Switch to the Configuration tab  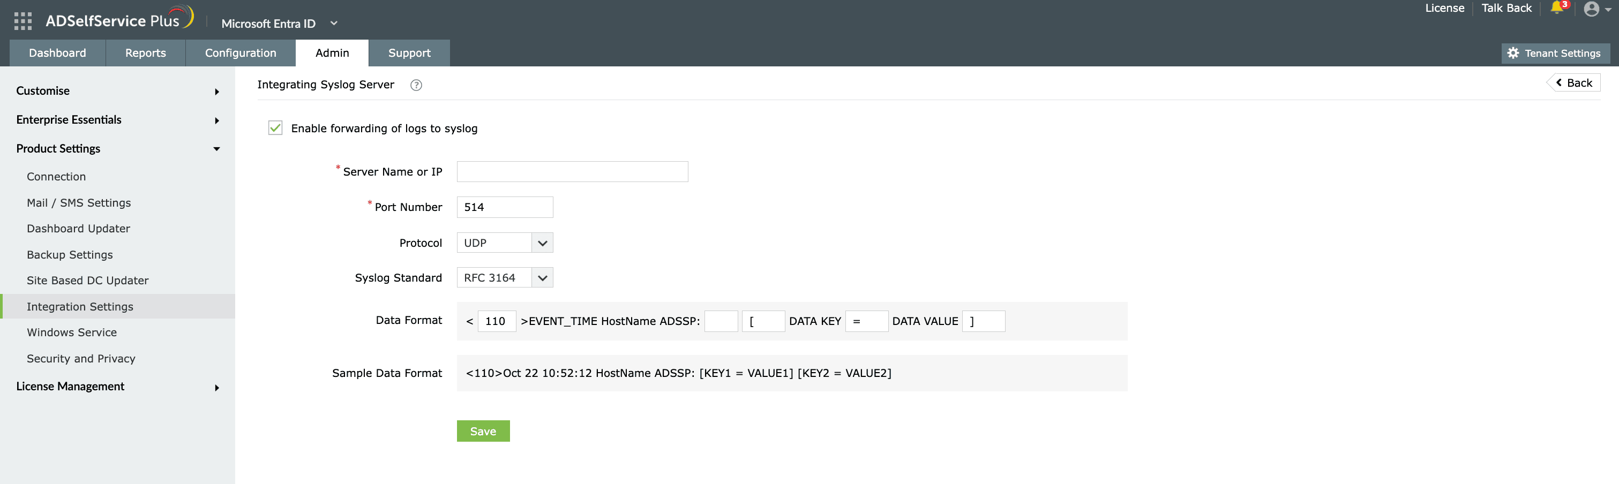pos(240,52)
